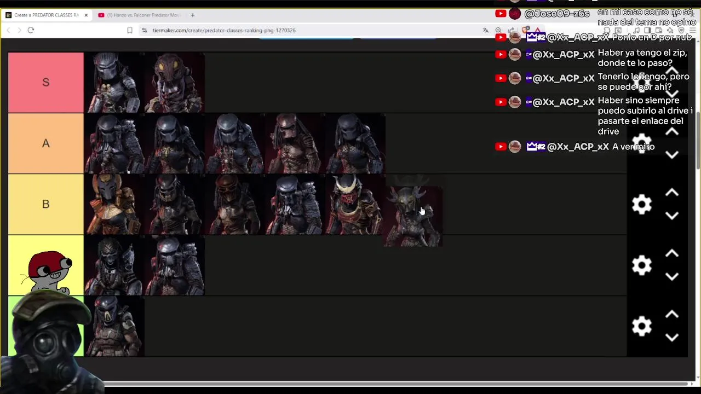Screen dimensions: 701x394
Task: Click the translate page icon in address bar
Action: click(485, 30)
